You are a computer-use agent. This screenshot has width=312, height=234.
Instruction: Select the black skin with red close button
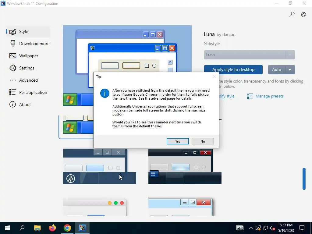pyautogui.click(x=185, y=166)
